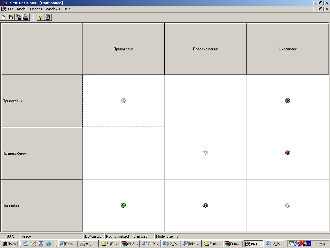Click the VC tray icon
The image size is (330, 248).
[x=291, y=244]
